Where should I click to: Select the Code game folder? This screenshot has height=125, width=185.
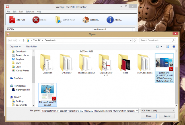[x=145, y=64]
